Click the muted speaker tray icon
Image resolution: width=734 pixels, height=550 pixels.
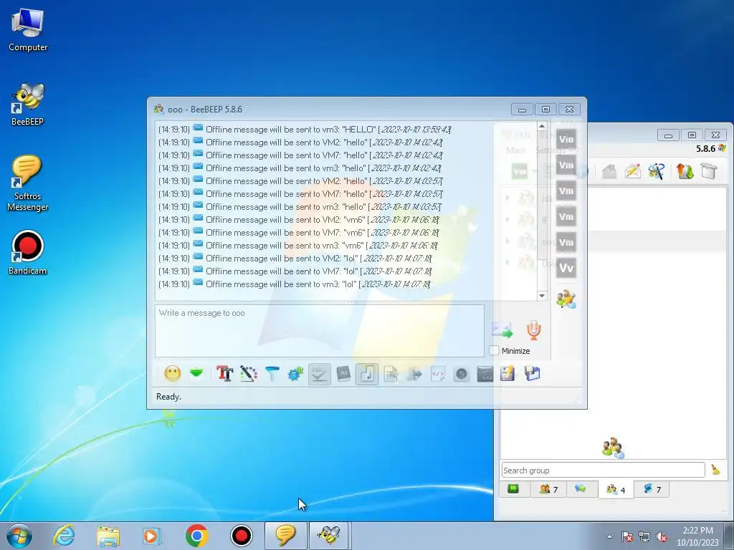662,537
